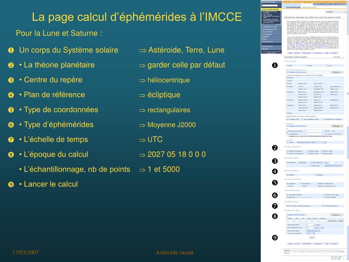Check the Mimas satellite checkbox

(297, 92)
